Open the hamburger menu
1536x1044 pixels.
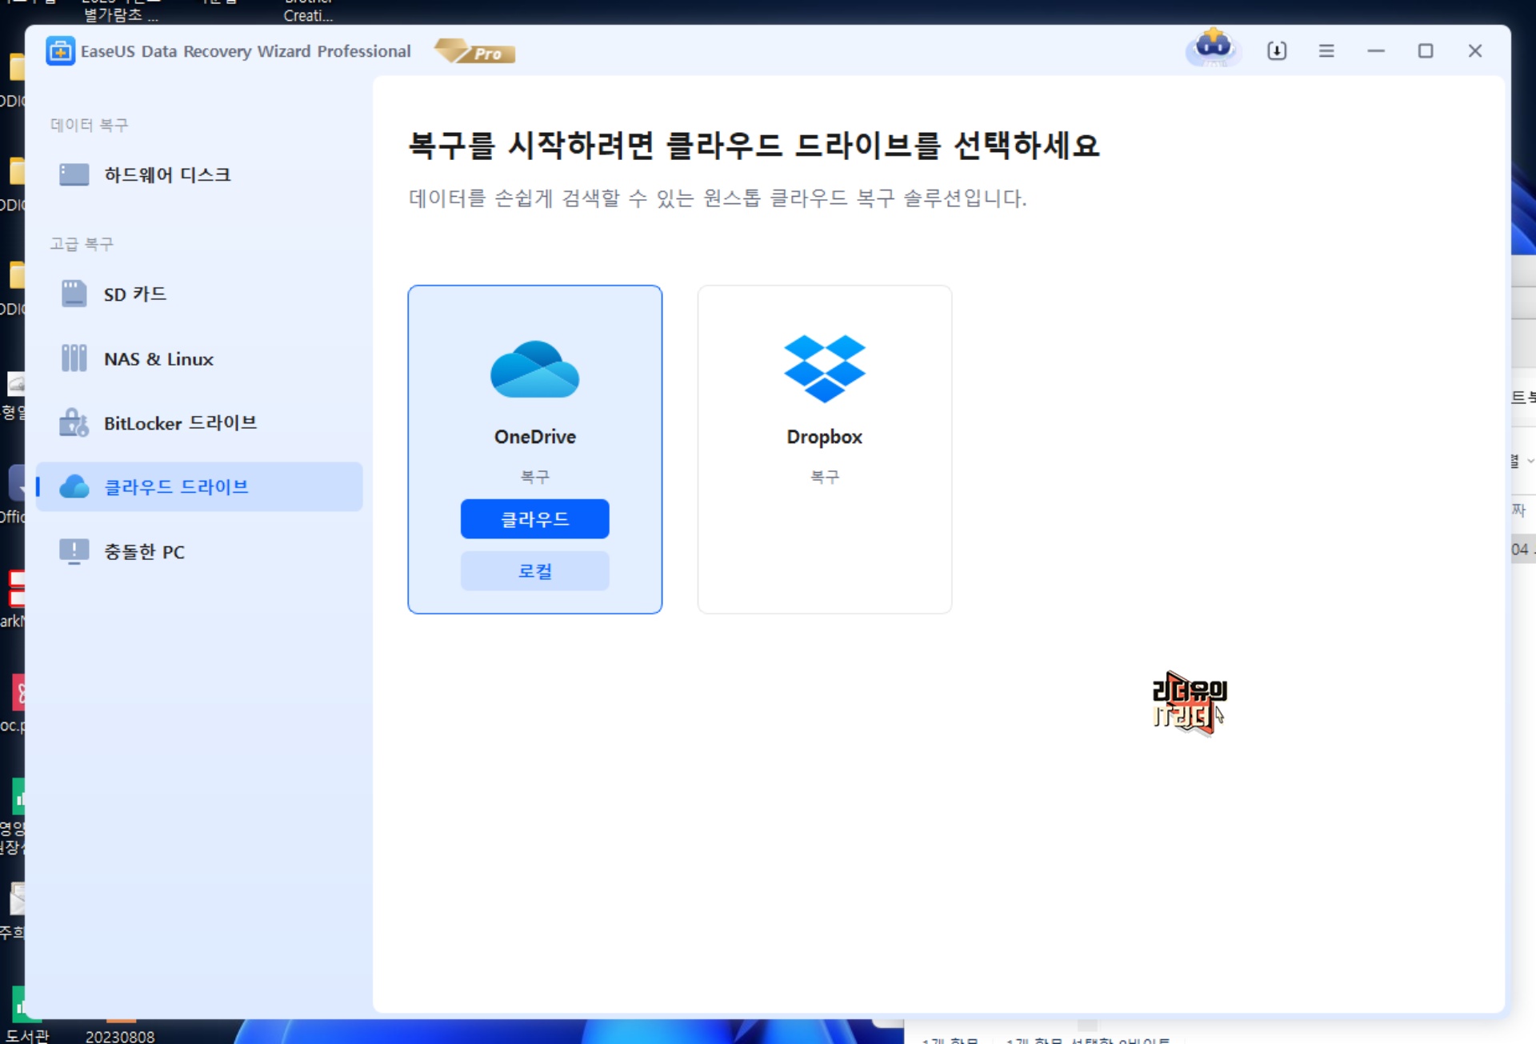pos(1326,51)
